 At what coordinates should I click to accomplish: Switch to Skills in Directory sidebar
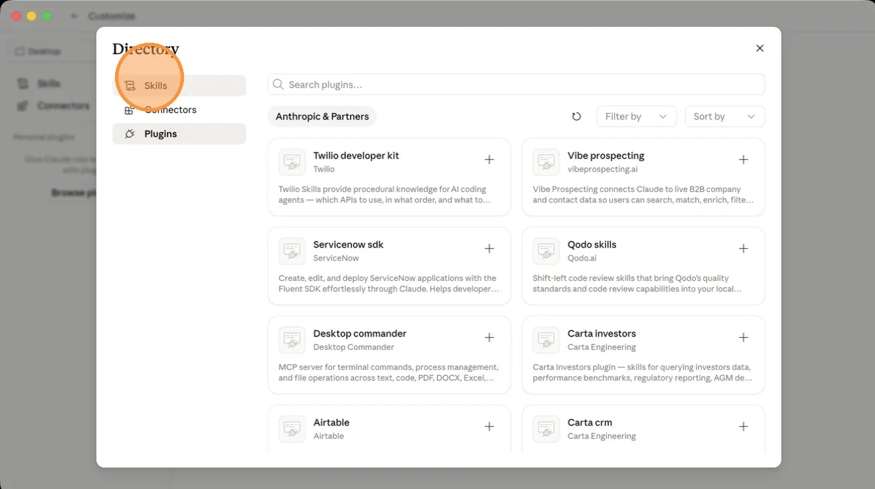(179, 86)
